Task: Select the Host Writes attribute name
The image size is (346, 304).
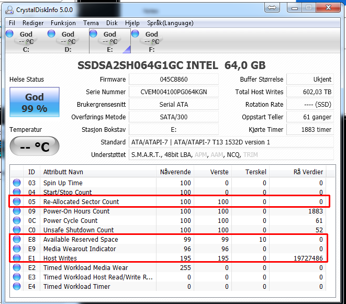Action: 60,258
